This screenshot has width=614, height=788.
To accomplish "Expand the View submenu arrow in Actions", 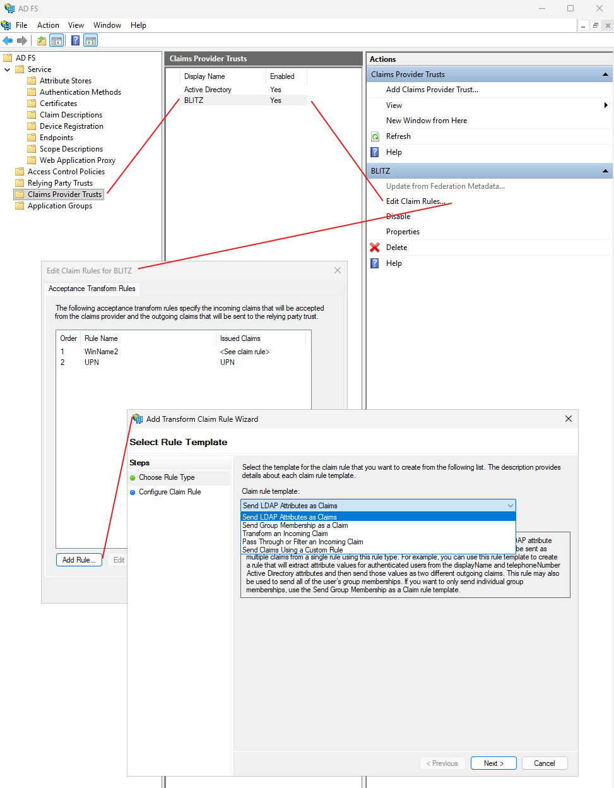I will [606, 105].
